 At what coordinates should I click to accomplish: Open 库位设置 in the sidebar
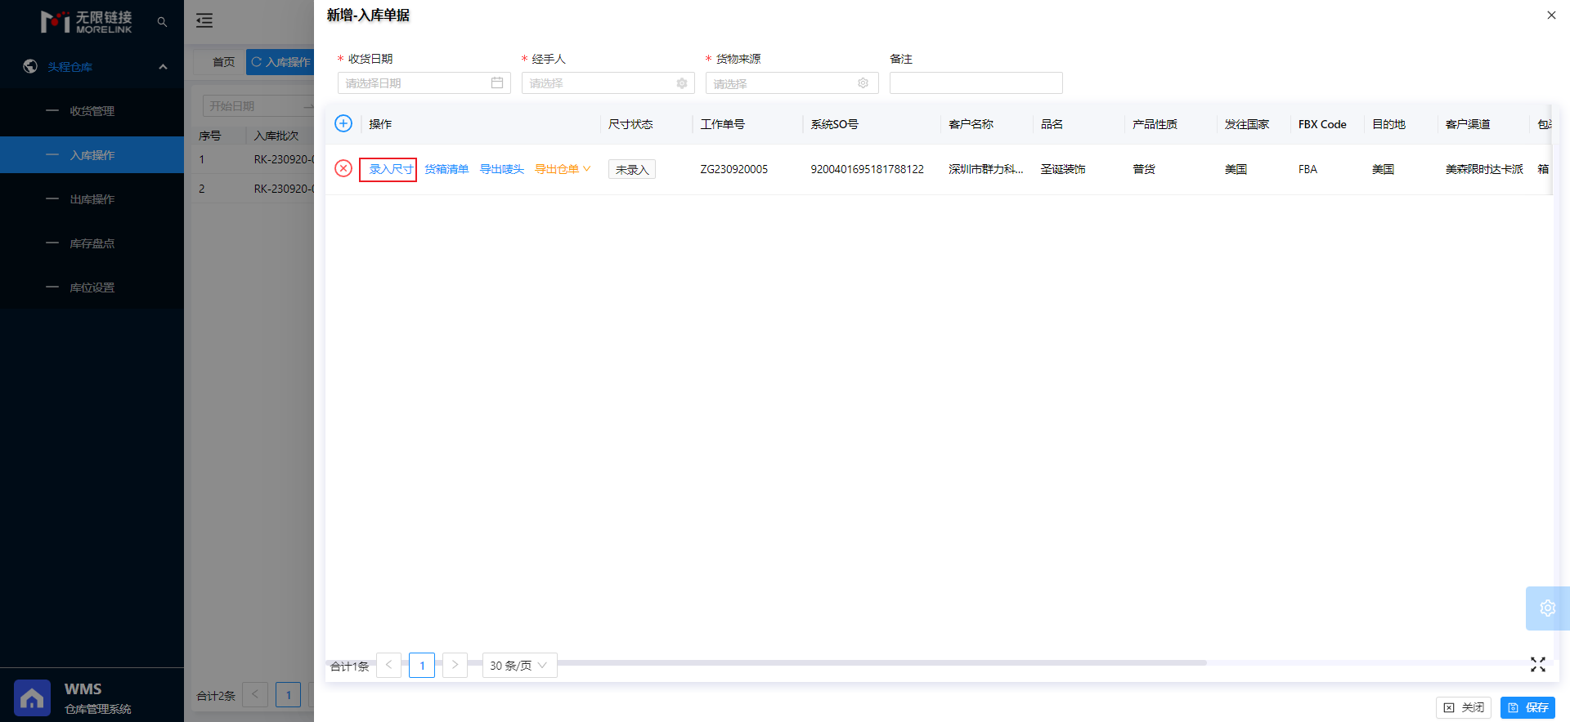coord(92,287)
